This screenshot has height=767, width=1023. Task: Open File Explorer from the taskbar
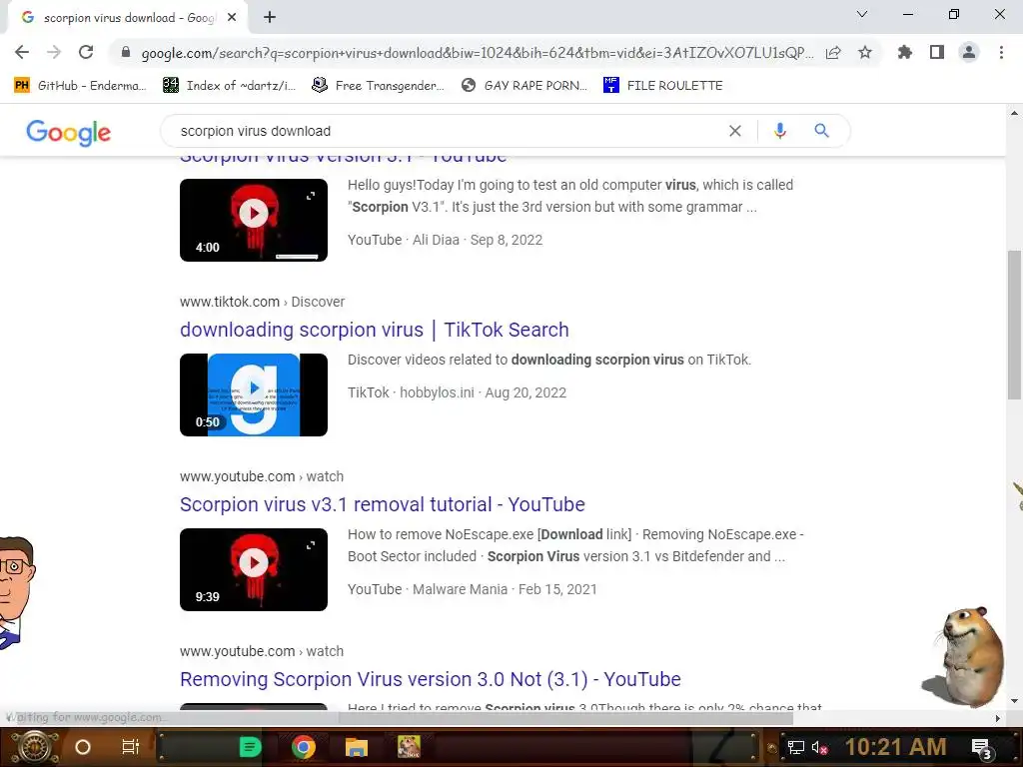357,747
